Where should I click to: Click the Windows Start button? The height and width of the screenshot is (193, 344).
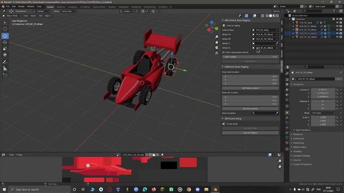tap(4, 189)
